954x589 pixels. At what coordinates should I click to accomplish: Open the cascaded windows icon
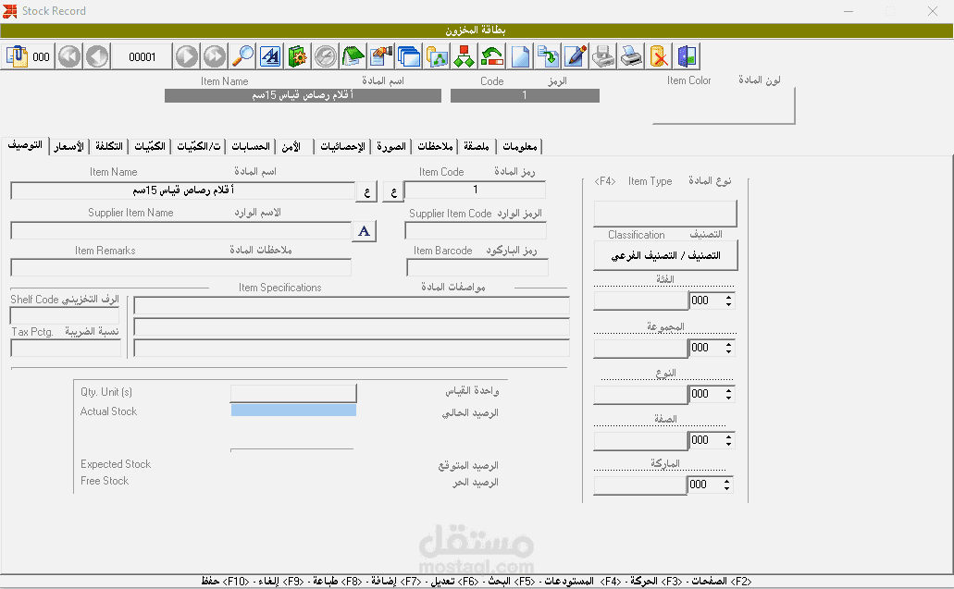point(409,56)
